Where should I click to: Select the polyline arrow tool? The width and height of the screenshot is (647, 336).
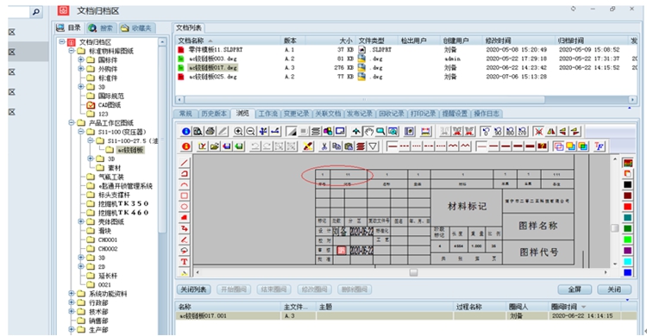[185, 228]
